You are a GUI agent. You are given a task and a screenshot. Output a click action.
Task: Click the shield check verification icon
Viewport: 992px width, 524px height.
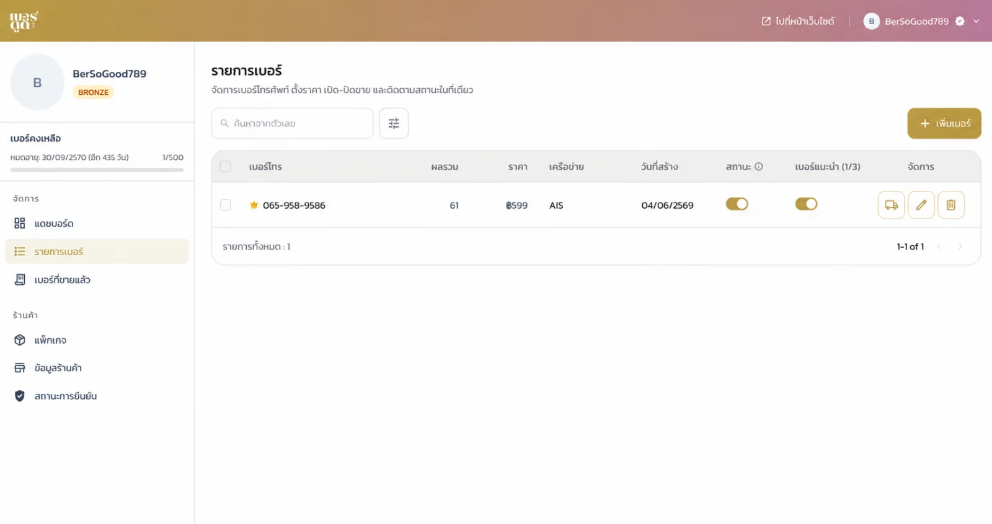[x=20, y=396]
